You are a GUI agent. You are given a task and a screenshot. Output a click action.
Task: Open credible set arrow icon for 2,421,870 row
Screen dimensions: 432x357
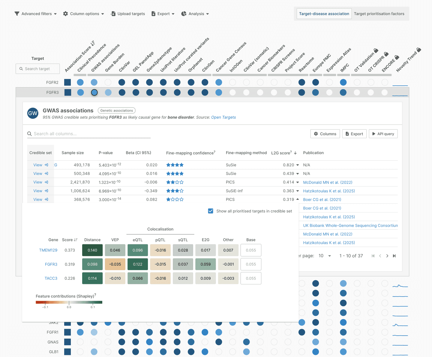point(46,182)
